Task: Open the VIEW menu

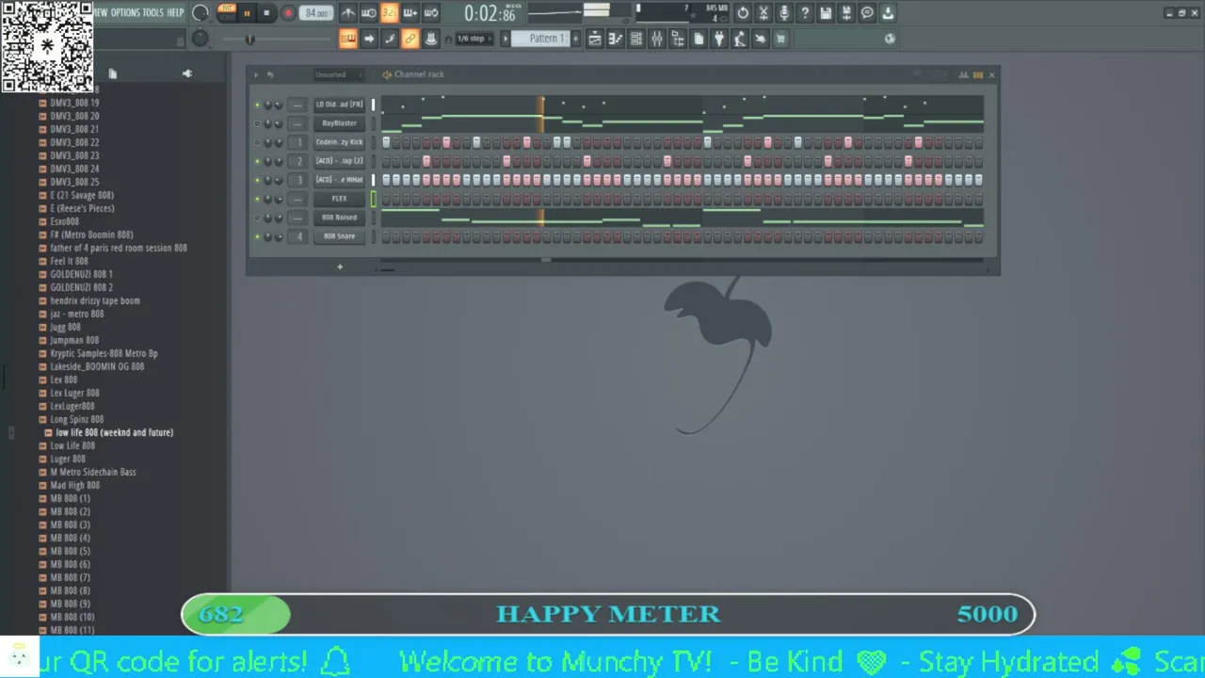Action: [x=100, y=13]
